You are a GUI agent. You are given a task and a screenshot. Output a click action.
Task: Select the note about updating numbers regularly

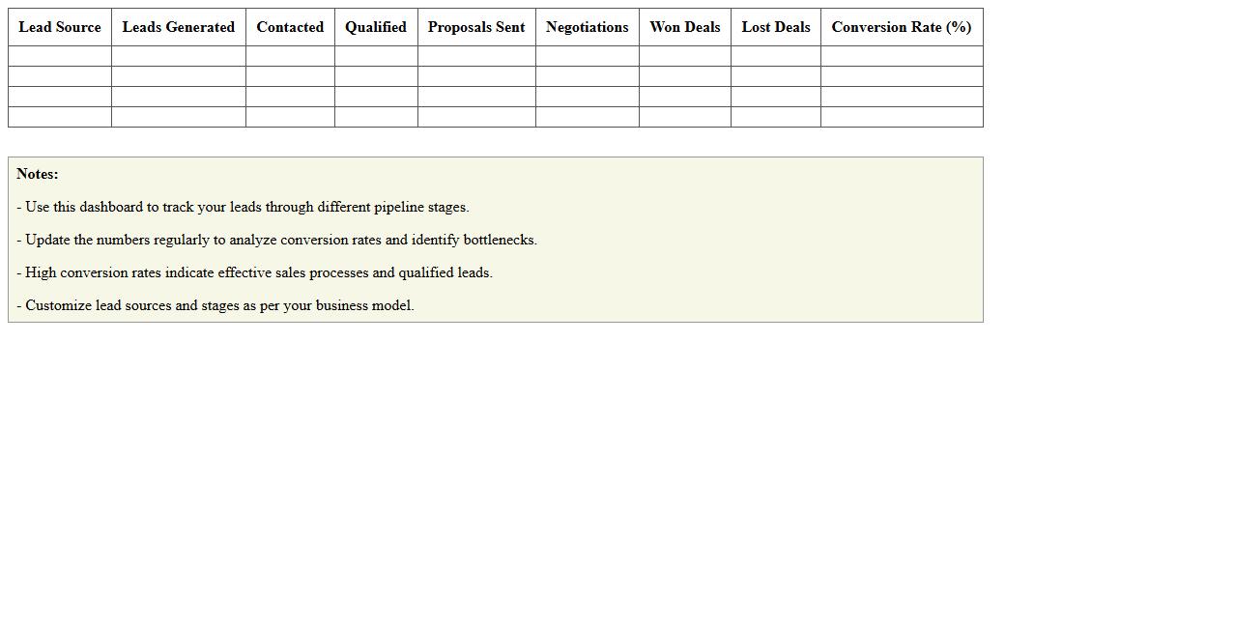pos(276,240)
